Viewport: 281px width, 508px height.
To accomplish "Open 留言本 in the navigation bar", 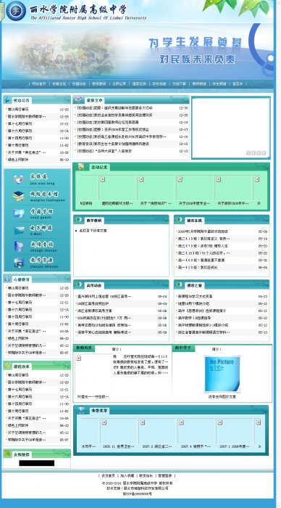I will 238,83.
